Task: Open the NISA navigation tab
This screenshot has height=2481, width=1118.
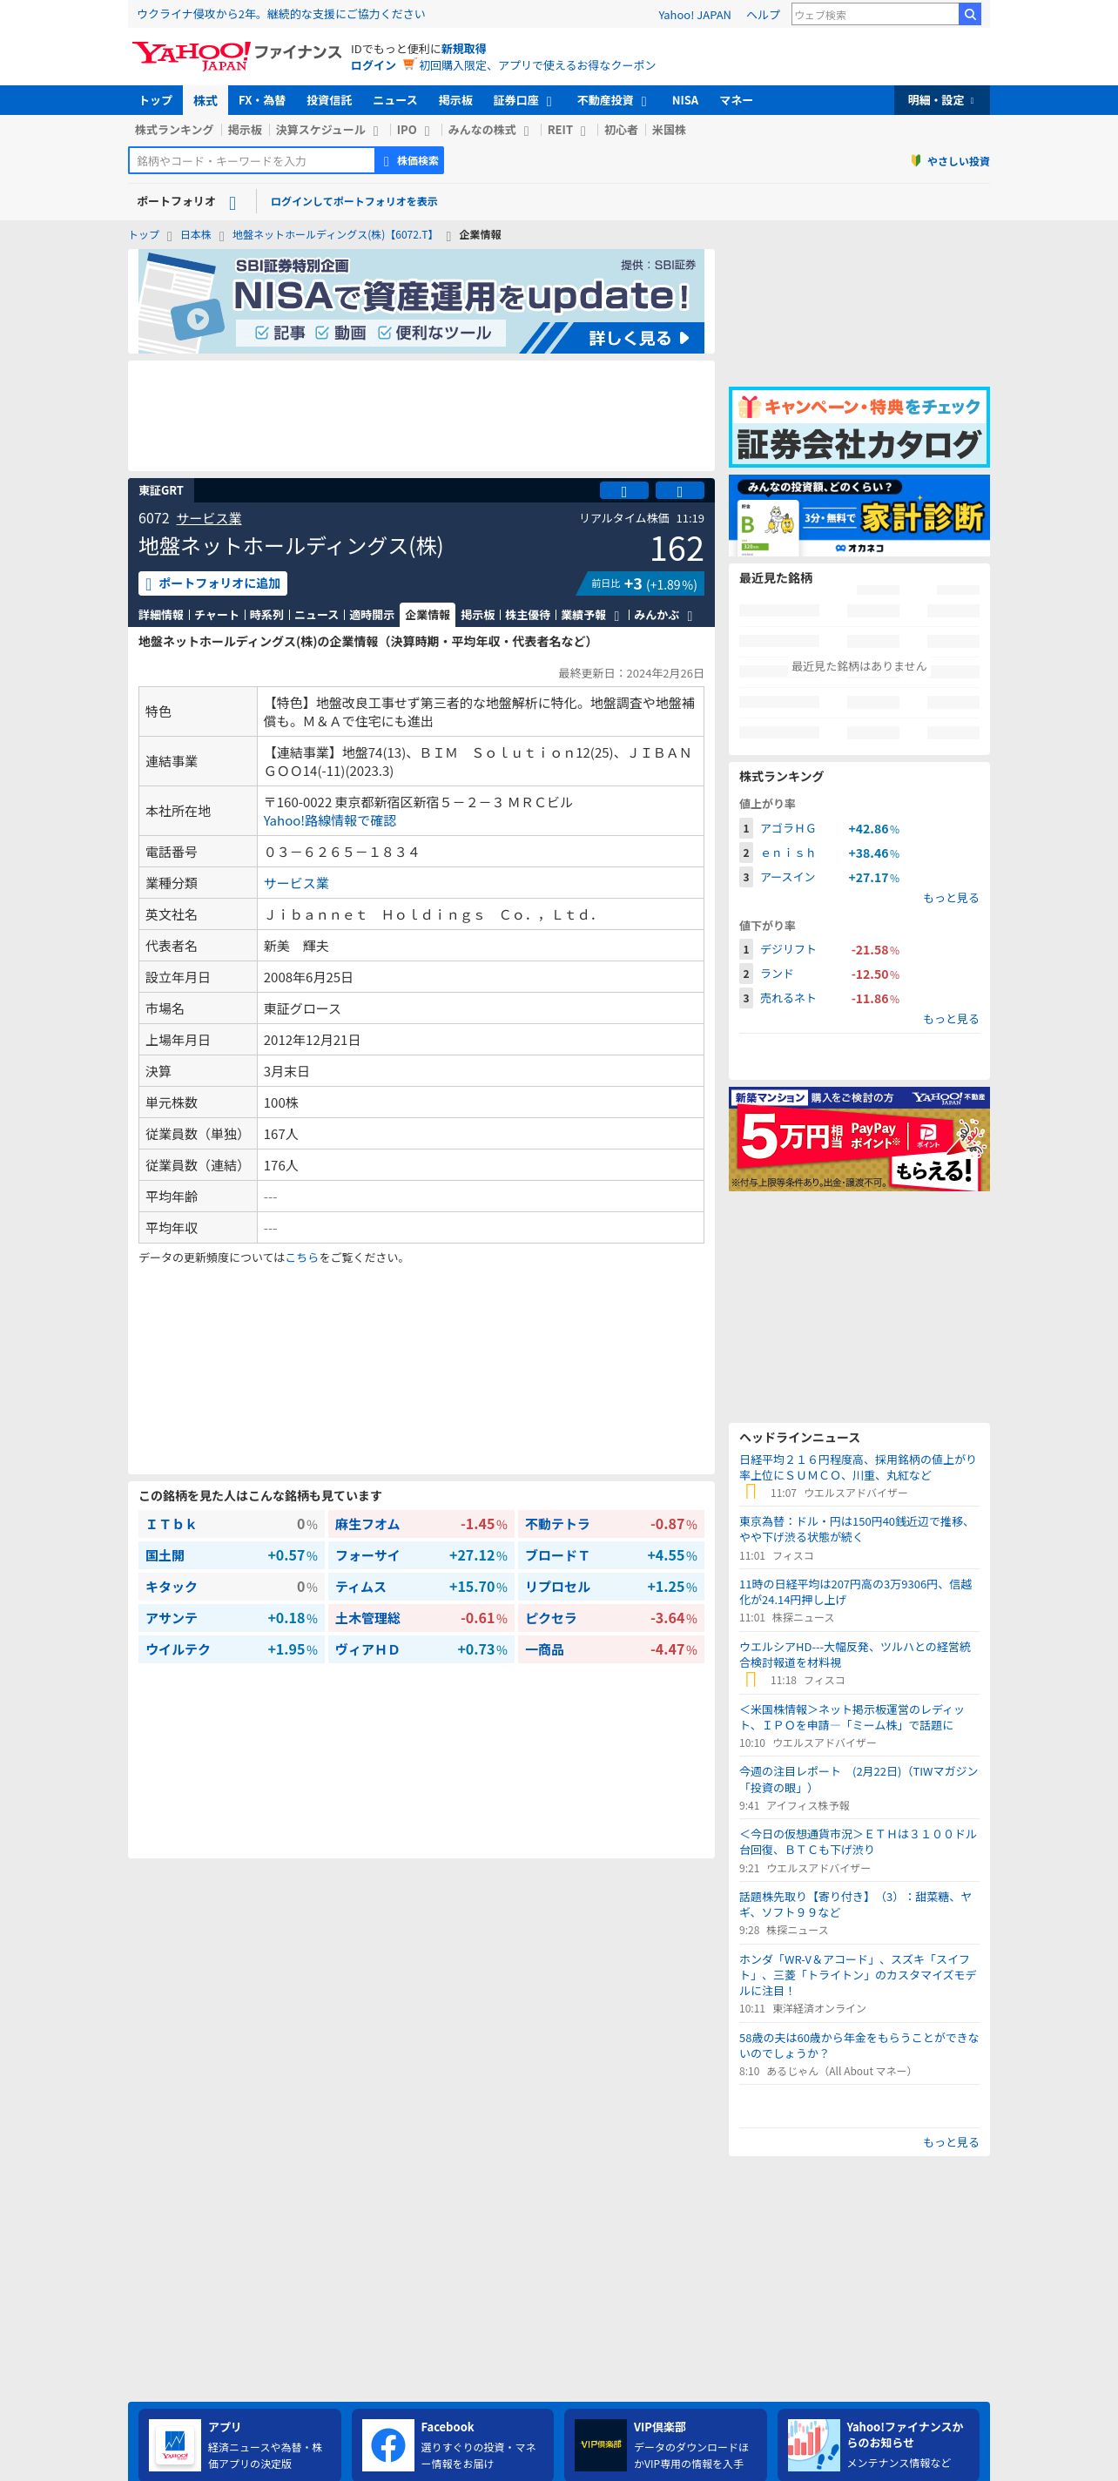Action: [684, 100]
